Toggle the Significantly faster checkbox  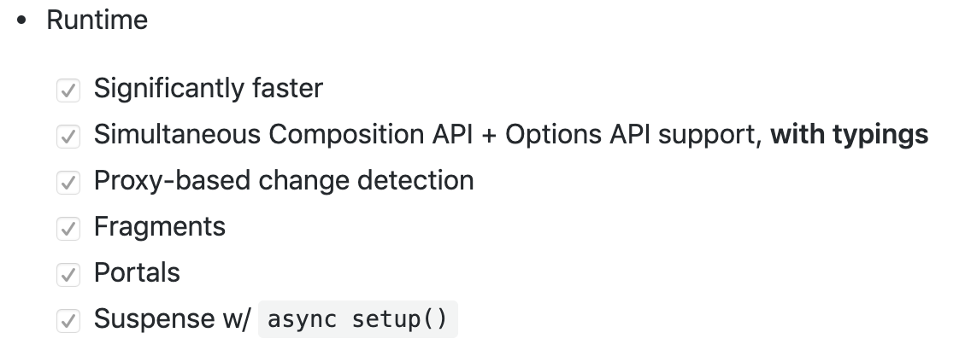(x=68, y=90)
